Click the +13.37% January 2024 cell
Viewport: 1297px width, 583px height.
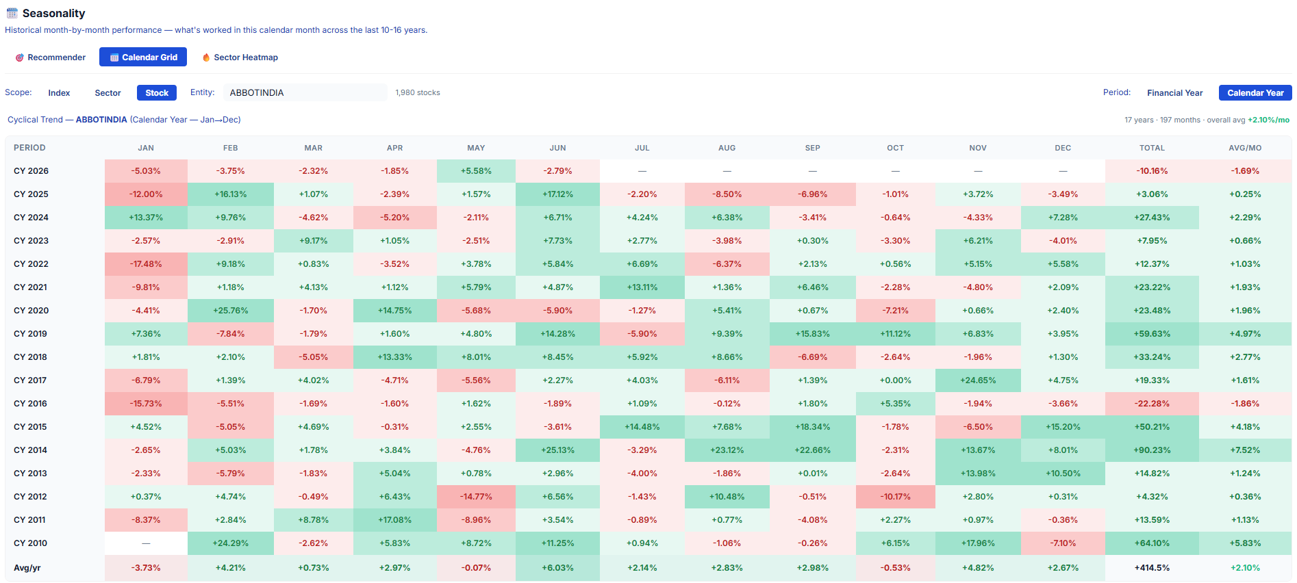[146, 218]
